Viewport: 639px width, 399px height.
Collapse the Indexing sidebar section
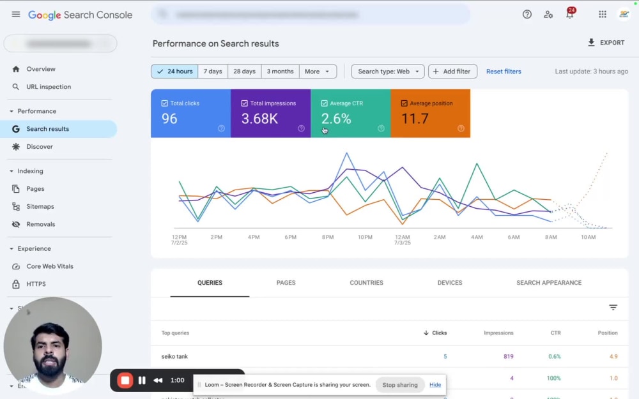point(12,171)
